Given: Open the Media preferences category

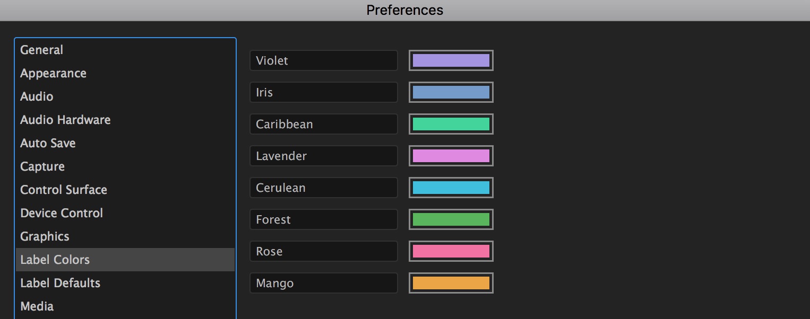Looking at the screenshot, I should click(x=125, y=306).
